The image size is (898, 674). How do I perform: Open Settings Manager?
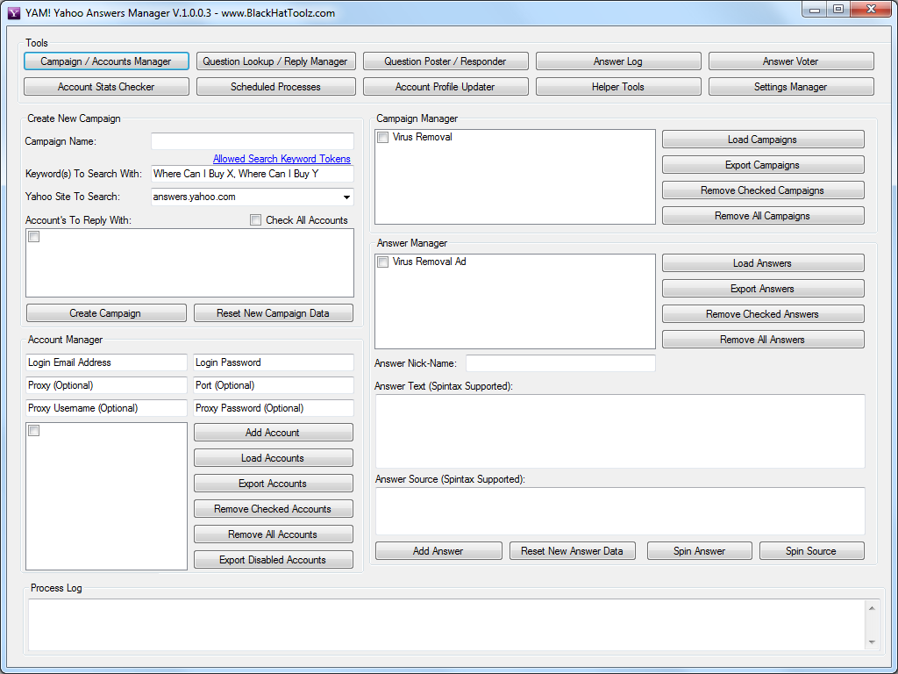point(790,87)
